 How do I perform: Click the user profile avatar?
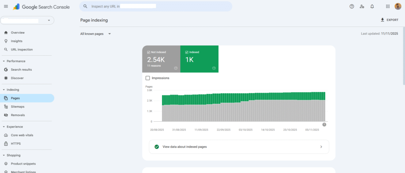pyautogui.click(x=397, y=6)
